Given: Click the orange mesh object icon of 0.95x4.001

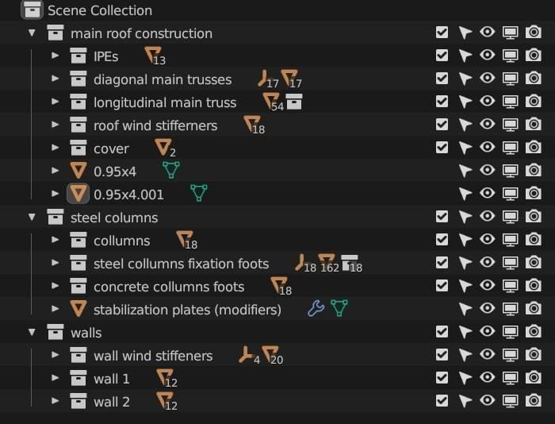Looking at the screenshot, I should pyautogui.click(x=78, y=193).
